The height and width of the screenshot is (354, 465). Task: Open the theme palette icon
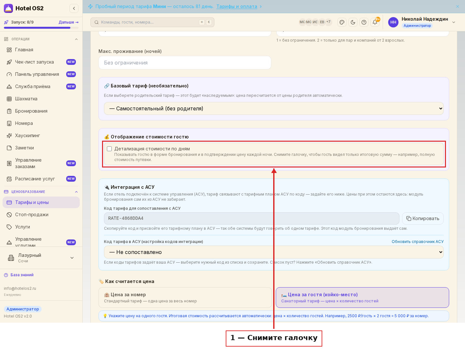[x=342, y=22]
